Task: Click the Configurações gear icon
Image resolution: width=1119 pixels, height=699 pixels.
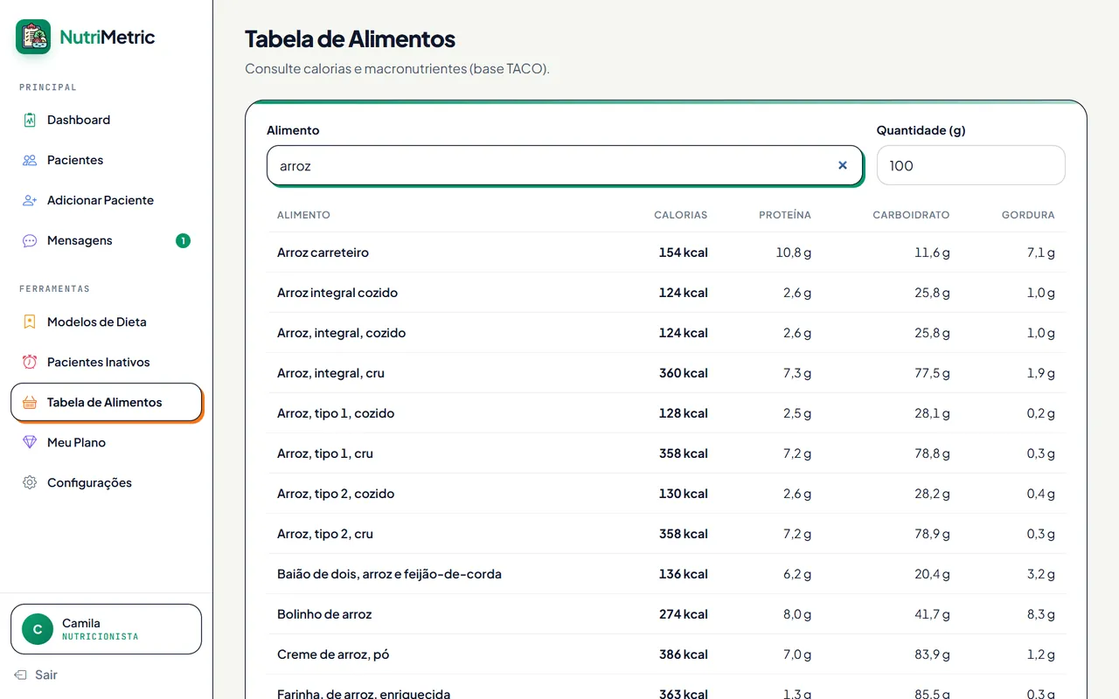Action: 30,482
